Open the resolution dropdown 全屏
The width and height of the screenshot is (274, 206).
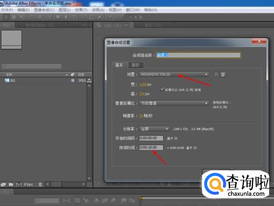pyautogui.click(x=154, y=129)
